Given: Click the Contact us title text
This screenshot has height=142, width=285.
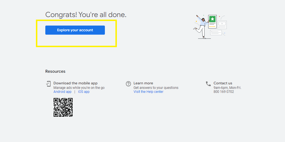Looking at the screenshot, I should coord(223,83).
